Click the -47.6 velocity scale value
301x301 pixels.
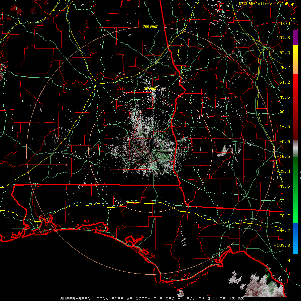coord(283,186)
